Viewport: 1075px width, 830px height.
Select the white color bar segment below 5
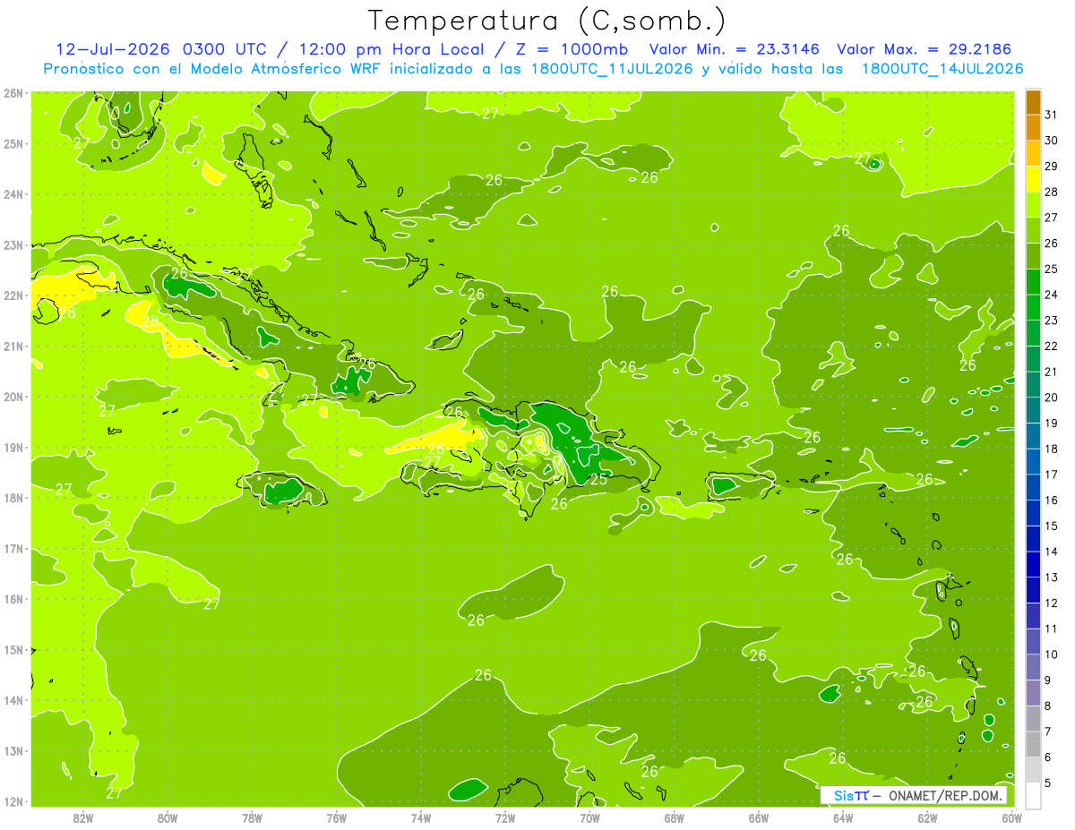(1032, 795)
